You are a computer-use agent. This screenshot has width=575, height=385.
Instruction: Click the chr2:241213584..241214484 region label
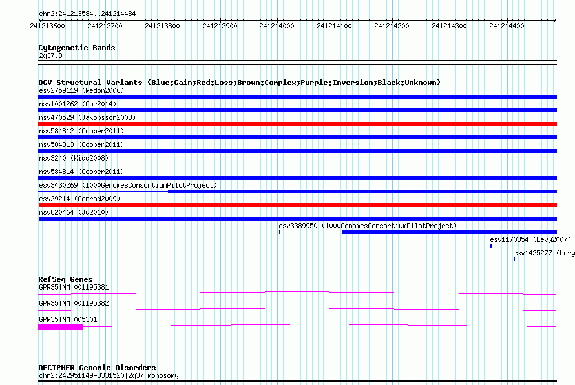pos(87,14)
